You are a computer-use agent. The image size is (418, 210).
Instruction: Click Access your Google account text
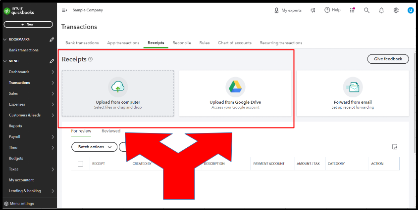click(235, 107)
